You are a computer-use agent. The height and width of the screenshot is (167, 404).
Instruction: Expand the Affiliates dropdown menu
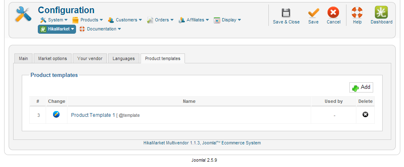coord(194,20)
